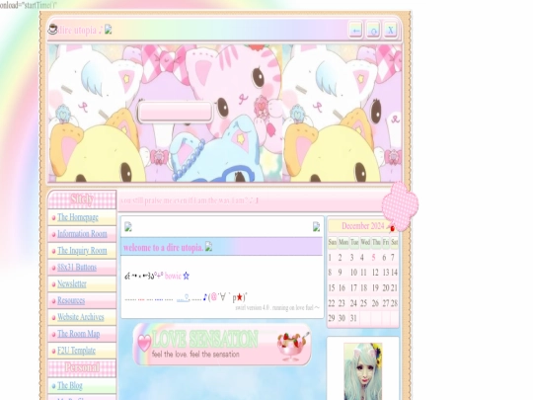The height and width of the screenshot is (400, 533).
Task: Click the December 2024 calendar header
Action: point(363,226)
